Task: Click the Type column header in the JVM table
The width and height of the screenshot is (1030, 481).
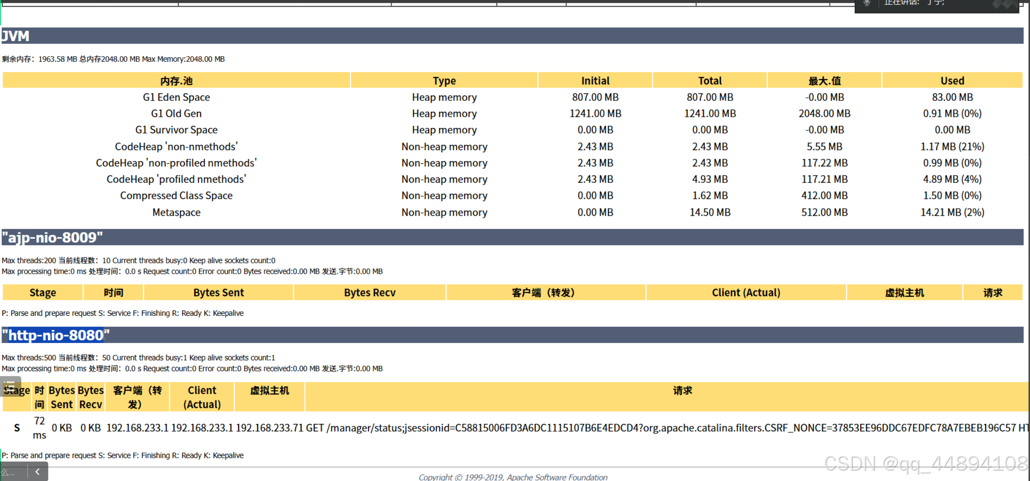Action: click(x=444, y=81)
